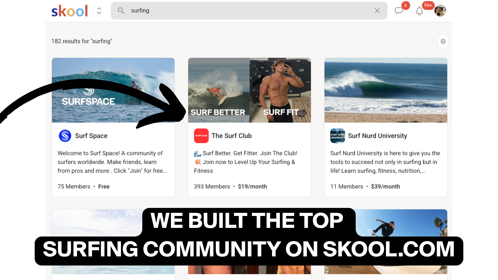Click the search magnifier icon
Image resolution: width=498 pixels, height=280 pixels.
(121, 10)
